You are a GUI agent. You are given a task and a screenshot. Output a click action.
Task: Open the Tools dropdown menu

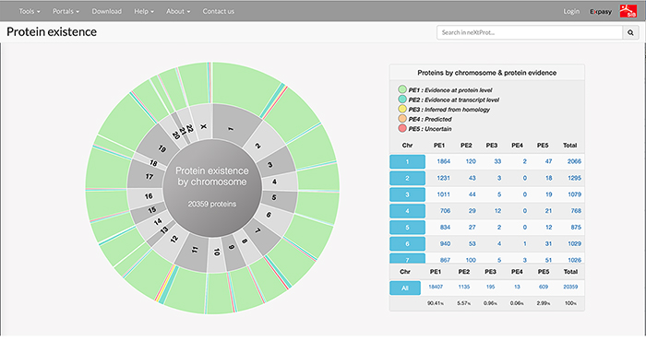(x=30, y=11)
